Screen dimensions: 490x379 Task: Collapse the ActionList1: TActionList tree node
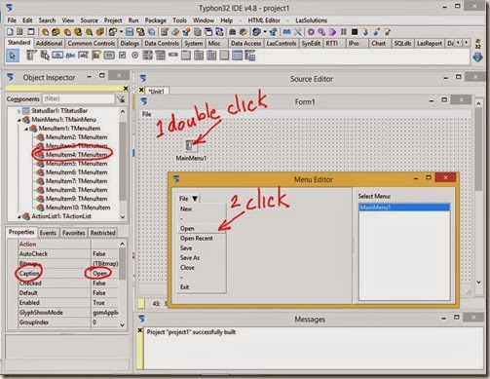tap(19, 216)
